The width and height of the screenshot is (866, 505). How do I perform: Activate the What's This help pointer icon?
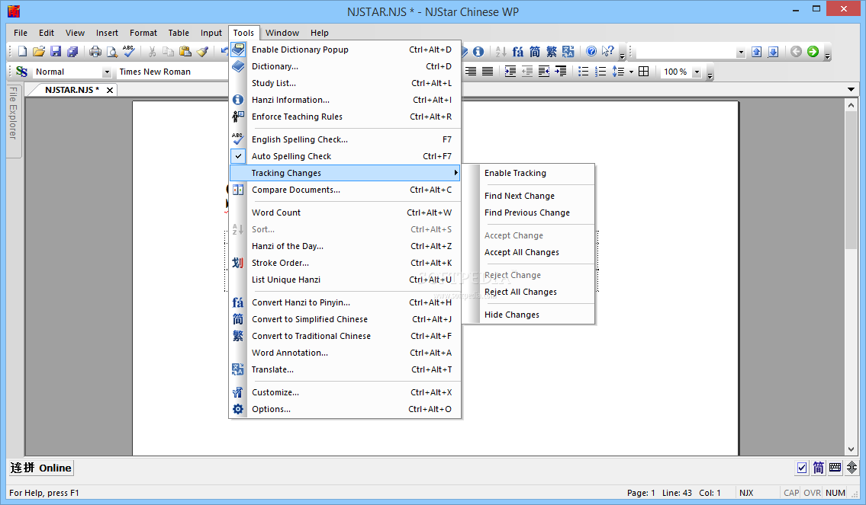point(607,51)
